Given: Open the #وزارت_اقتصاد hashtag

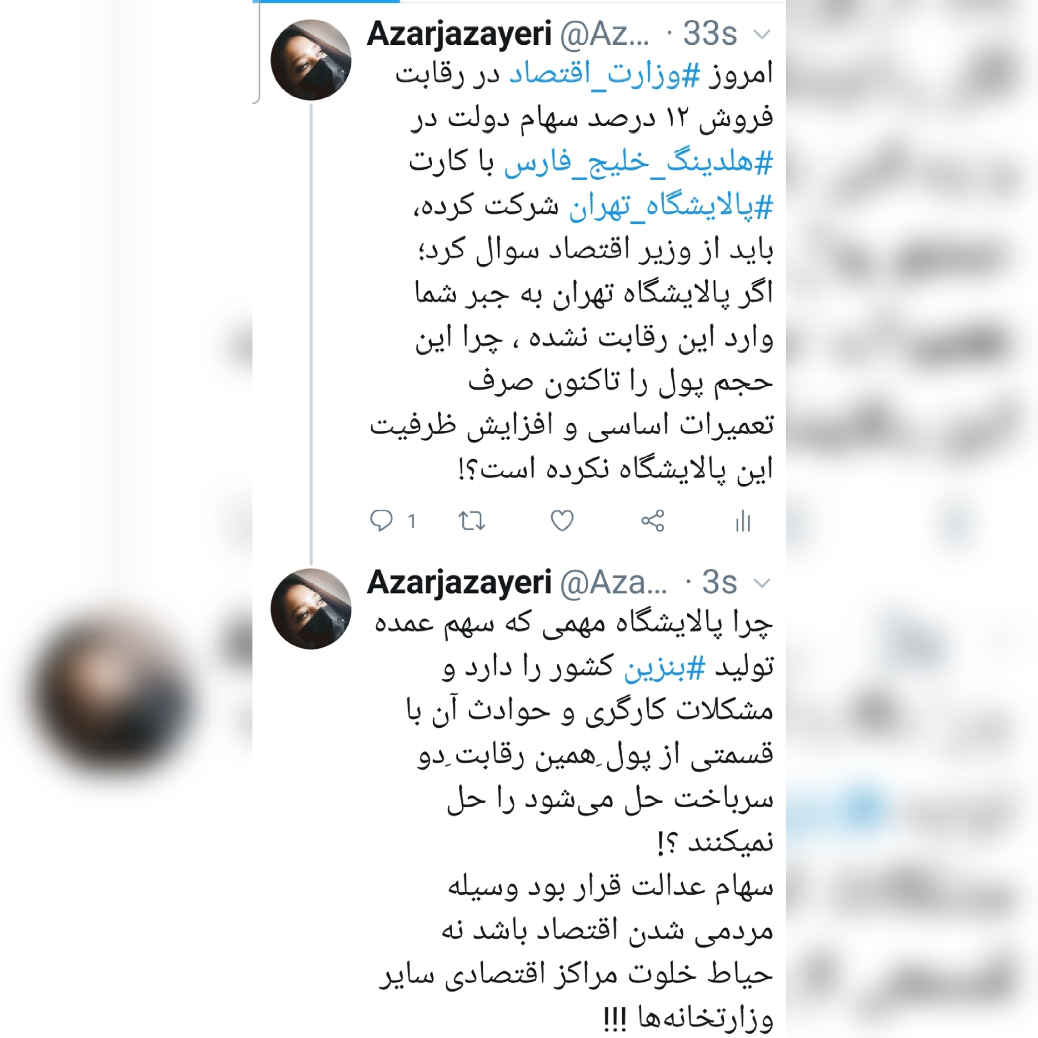Looking at the screenshot, I should click(x=604, y=75).
